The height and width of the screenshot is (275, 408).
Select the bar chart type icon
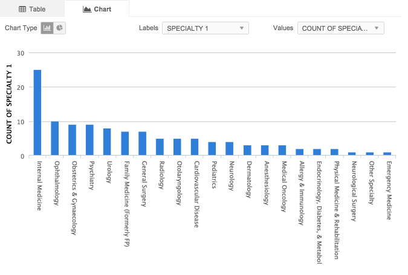coord(47,28)
